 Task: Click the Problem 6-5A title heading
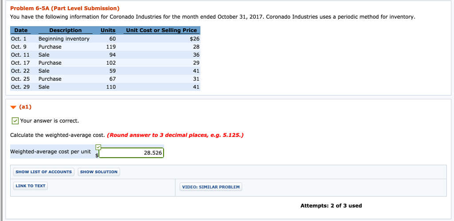click(x=65, y=8)
